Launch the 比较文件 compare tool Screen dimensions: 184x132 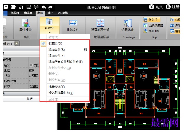[73, 25]
